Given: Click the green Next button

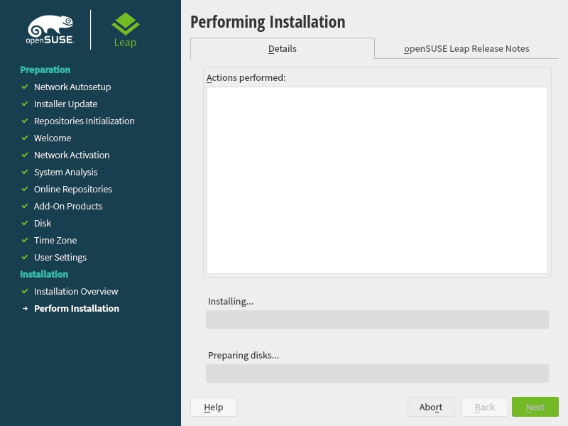Looking at the screenshot, I should 535,407.
